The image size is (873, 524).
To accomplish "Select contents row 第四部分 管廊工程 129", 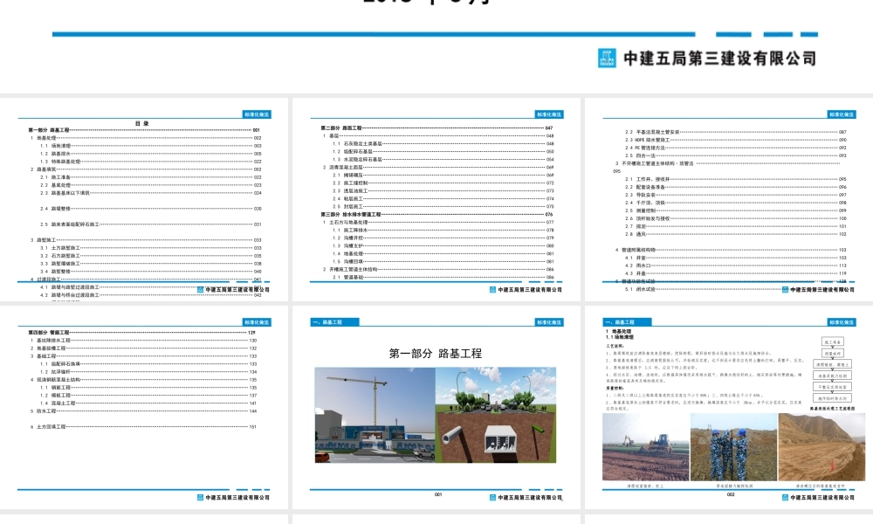I will click(142, 333).
